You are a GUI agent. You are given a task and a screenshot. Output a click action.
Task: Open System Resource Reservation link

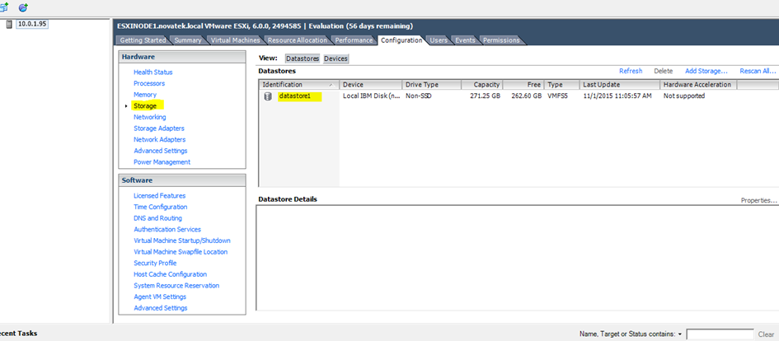[176, 286]
